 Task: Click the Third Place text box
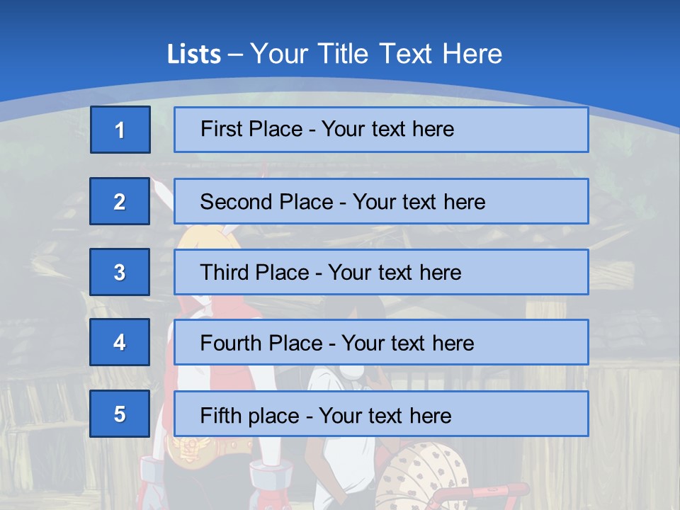point(381,272)
